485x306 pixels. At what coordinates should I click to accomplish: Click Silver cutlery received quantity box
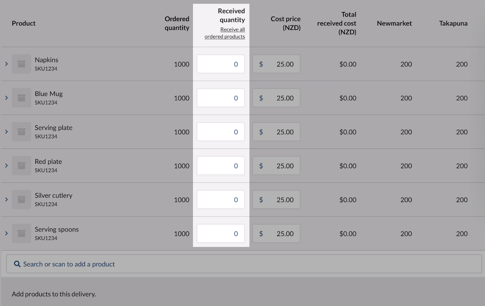tap(221, 200)
